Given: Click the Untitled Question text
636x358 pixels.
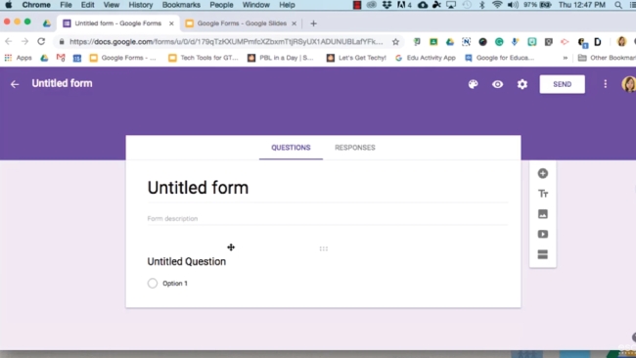Looking at the screenshot, I should pos(187,261).
